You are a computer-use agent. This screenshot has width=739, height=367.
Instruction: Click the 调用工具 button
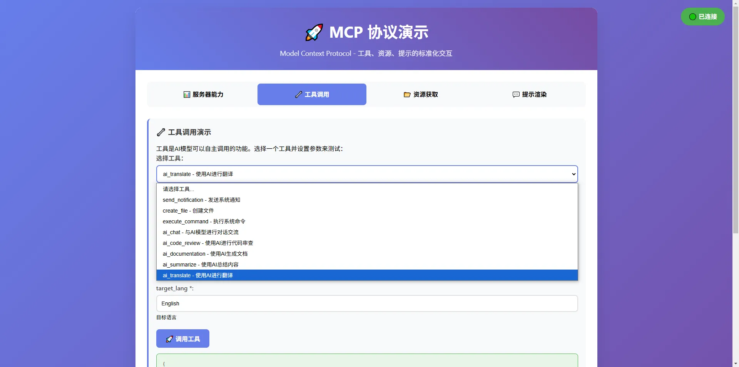[x=183, y=339]
